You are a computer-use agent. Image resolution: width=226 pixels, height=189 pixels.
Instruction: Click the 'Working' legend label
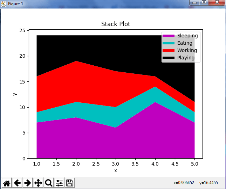coord(187,50)
